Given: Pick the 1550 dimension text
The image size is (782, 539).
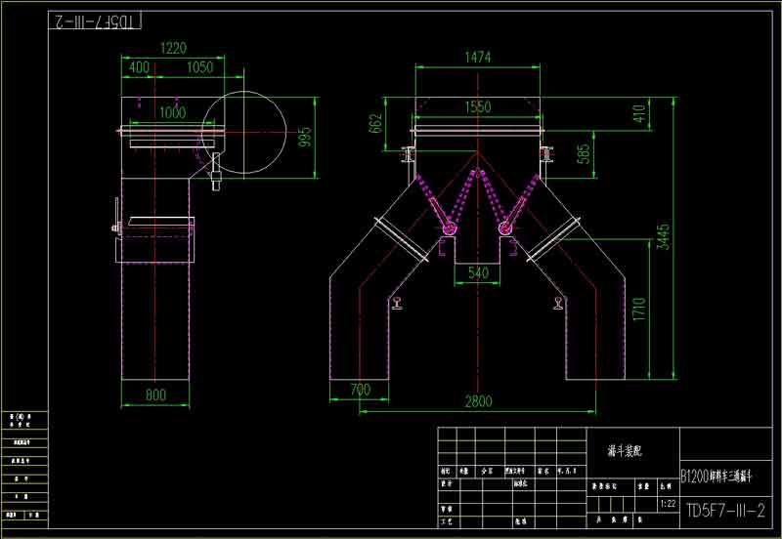Looking at the screenshot, I should coord(478,108).
